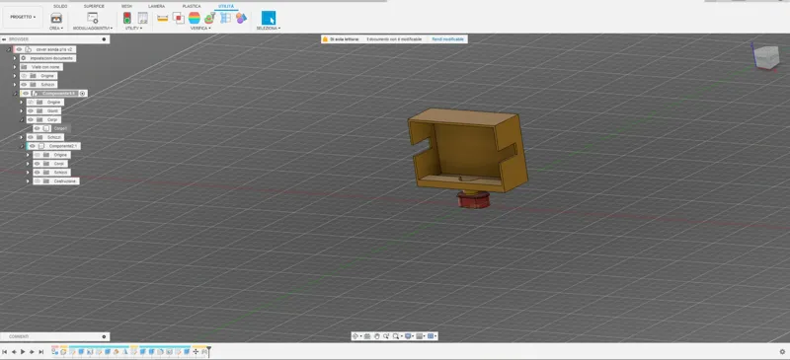Select the Interference tool icon

pyautogui.click(x=179, y=18)
